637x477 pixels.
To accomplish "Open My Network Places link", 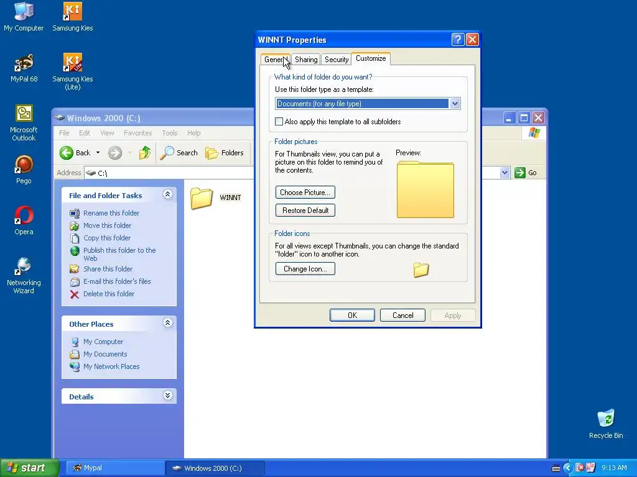I will click(111, 366).
